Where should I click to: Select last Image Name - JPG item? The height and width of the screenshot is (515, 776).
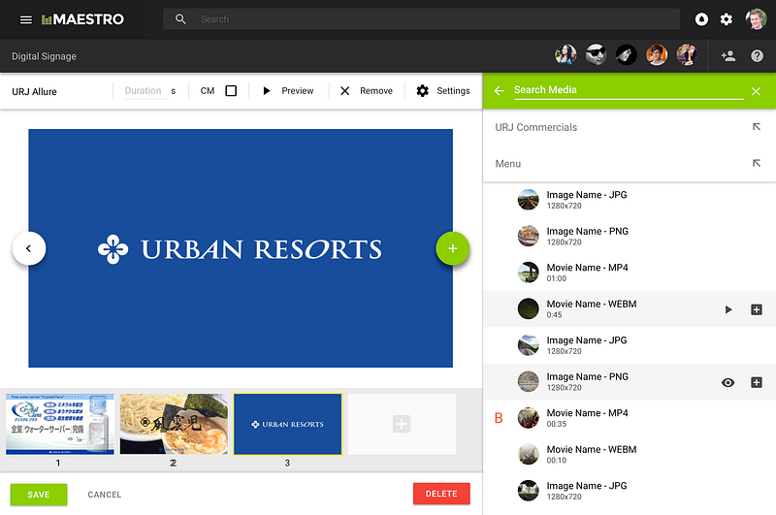pyautogui.click(x=629, y=491)
